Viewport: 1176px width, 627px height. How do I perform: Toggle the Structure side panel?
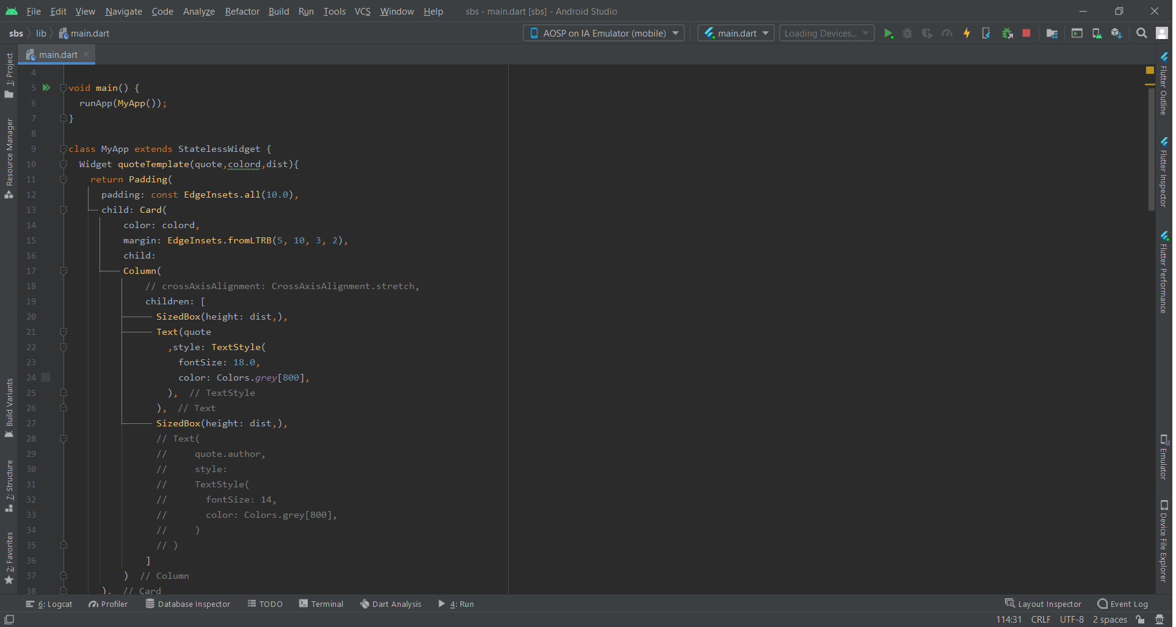[9, 486]
